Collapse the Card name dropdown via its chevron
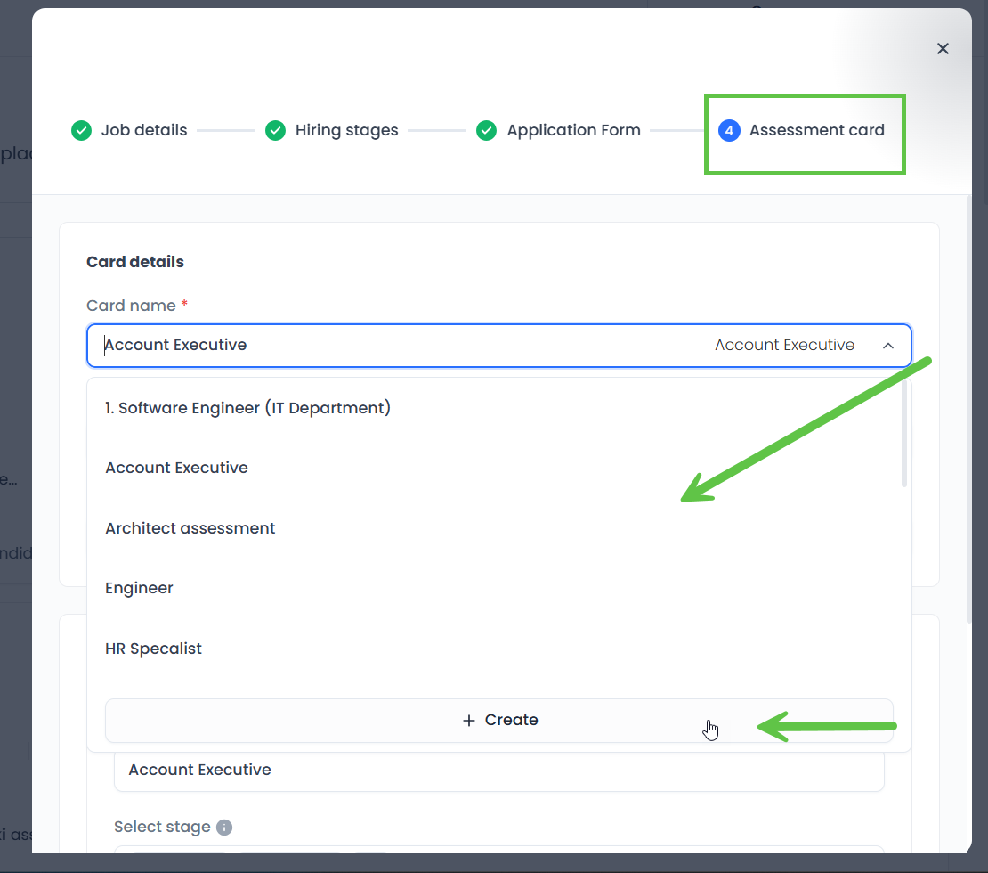Screen dimensions: 988x873 [888, 345]
